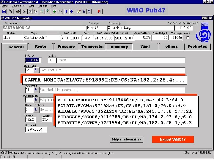
Task: Click the Port field
Action: point(88,38)
